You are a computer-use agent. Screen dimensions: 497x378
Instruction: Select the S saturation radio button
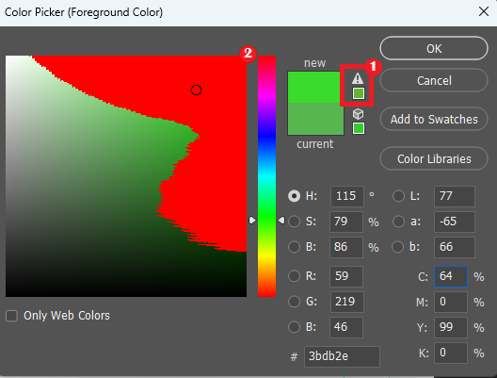click(294, 222)
